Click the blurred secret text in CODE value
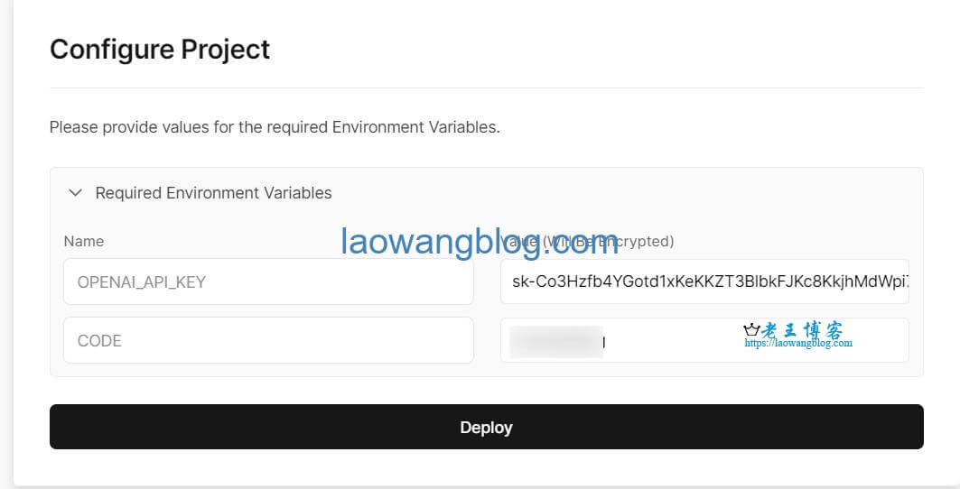 point(556,342)
